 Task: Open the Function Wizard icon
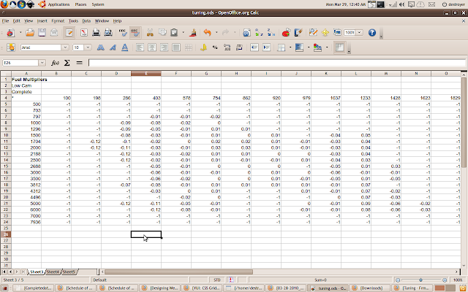55,63
